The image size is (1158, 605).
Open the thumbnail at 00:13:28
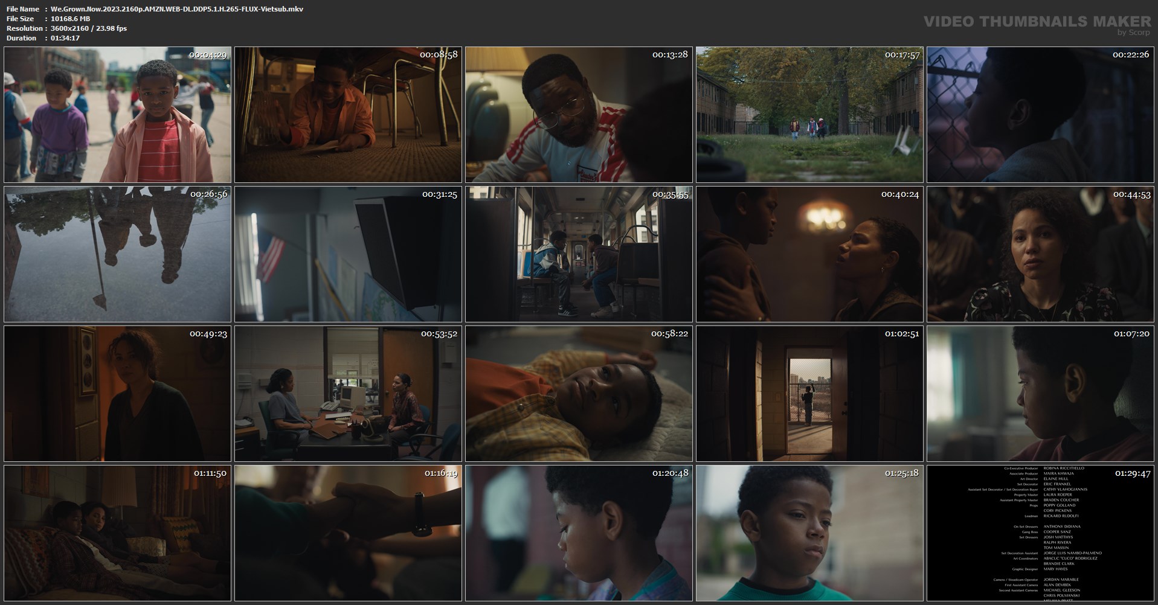(579, 115)
